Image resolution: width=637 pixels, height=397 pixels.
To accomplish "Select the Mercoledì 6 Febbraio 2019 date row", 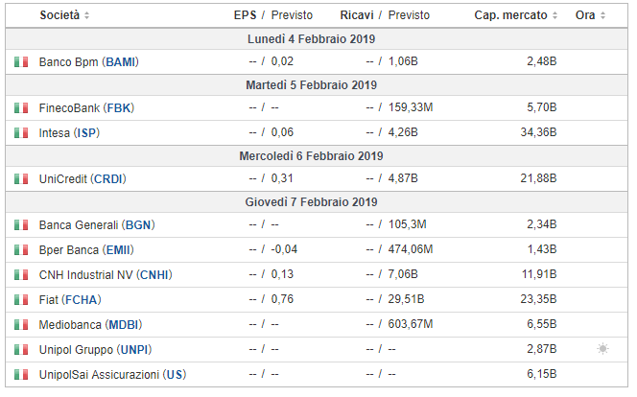I will click(x=317, y=156).
